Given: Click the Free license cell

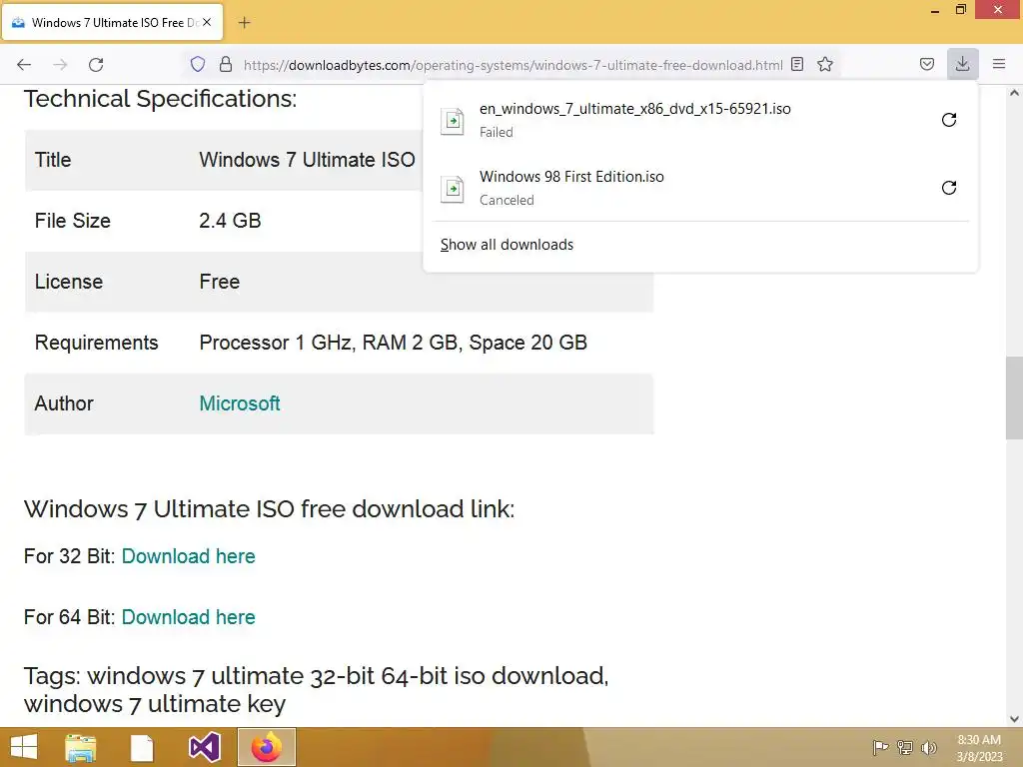Looking at the screenshot, I should pos(219,282).
